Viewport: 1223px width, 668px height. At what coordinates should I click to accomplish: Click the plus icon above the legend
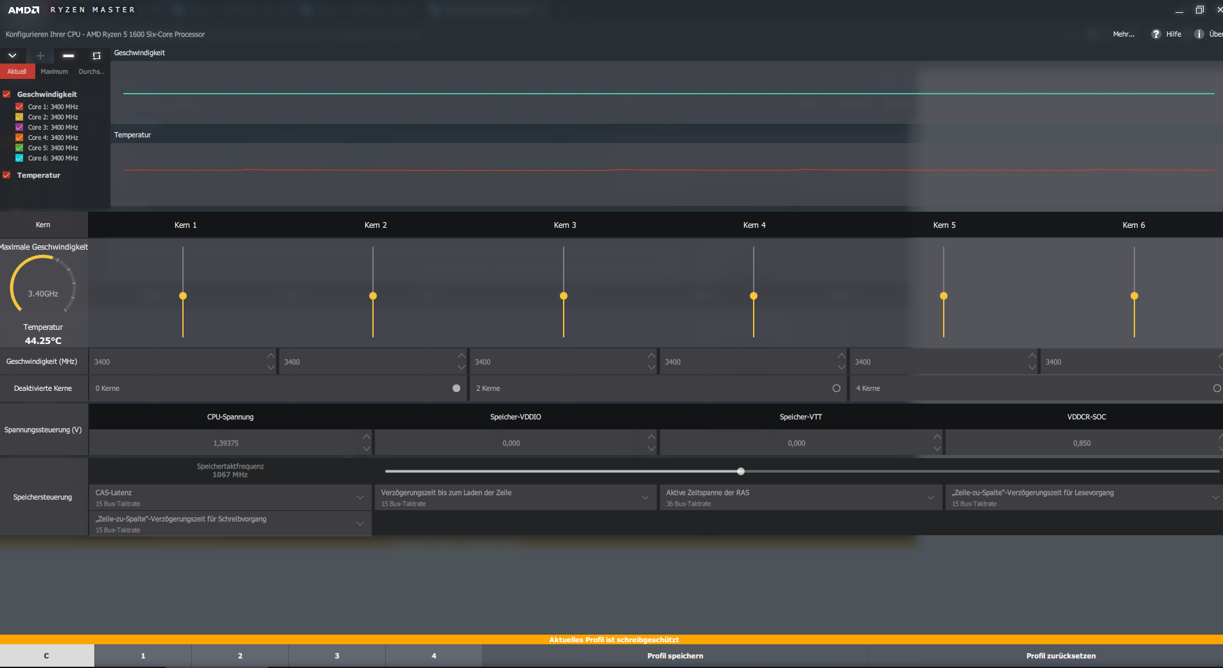click(40, 56)
